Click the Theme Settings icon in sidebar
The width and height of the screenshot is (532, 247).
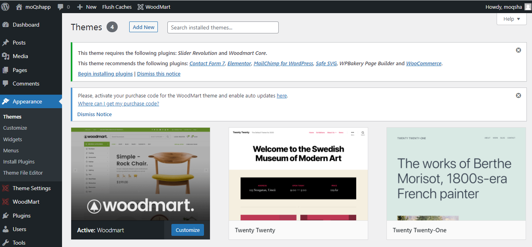(x=6, y=188)
